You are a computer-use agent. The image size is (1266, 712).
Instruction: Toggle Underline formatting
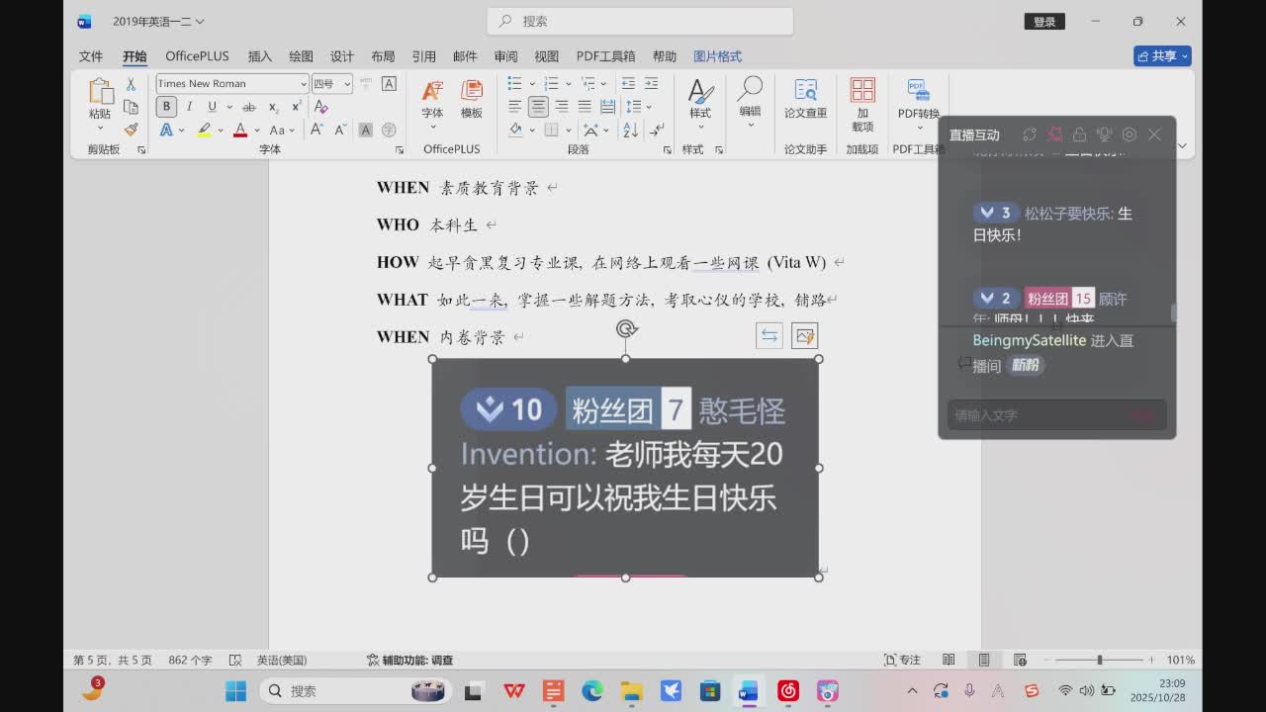[x=211, y=107]
